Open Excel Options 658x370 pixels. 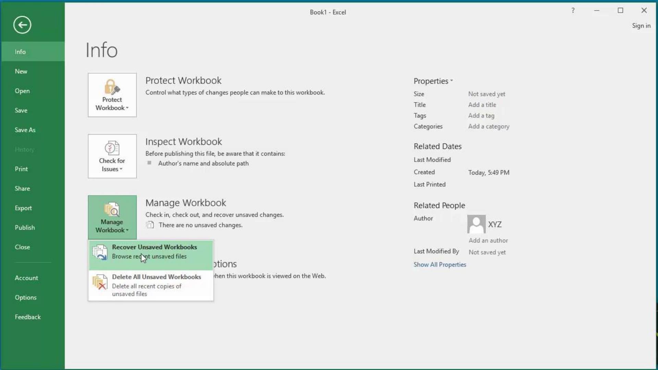33,297
